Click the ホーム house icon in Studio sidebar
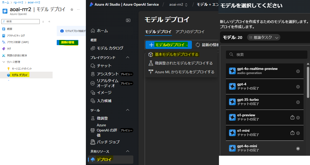This screenshot has width=310, height=165. 93,31
